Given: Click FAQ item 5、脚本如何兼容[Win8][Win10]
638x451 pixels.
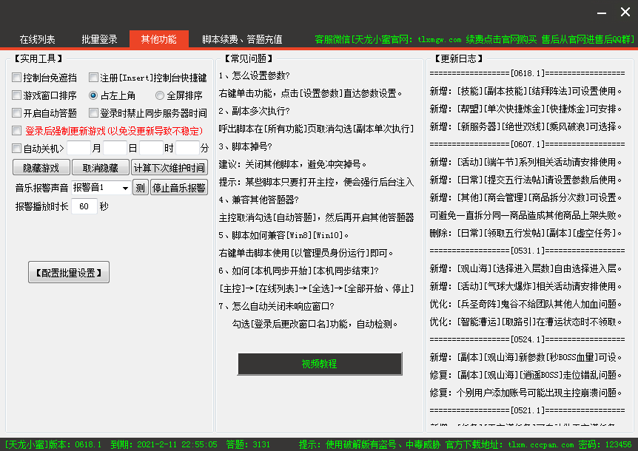Looking at the screenshot, I should [283, 235].
